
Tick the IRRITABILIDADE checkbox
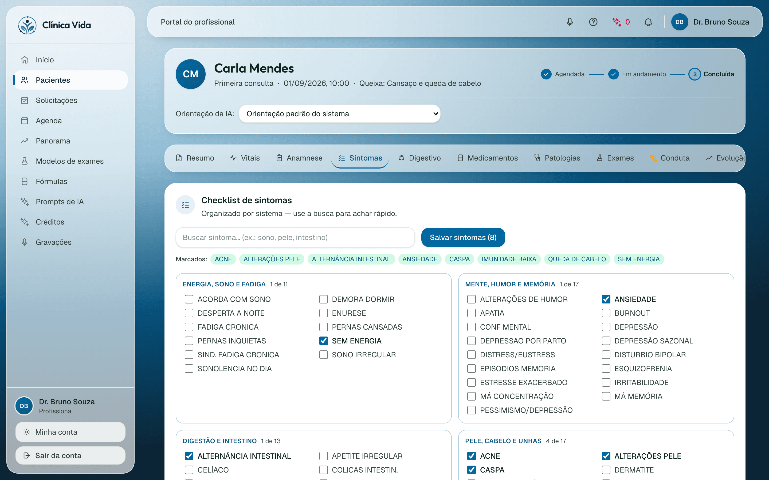[606, 382]
